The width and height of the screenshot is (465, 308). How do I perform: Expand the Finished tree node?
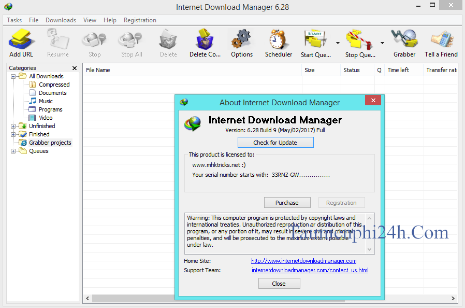click(13, 134)
